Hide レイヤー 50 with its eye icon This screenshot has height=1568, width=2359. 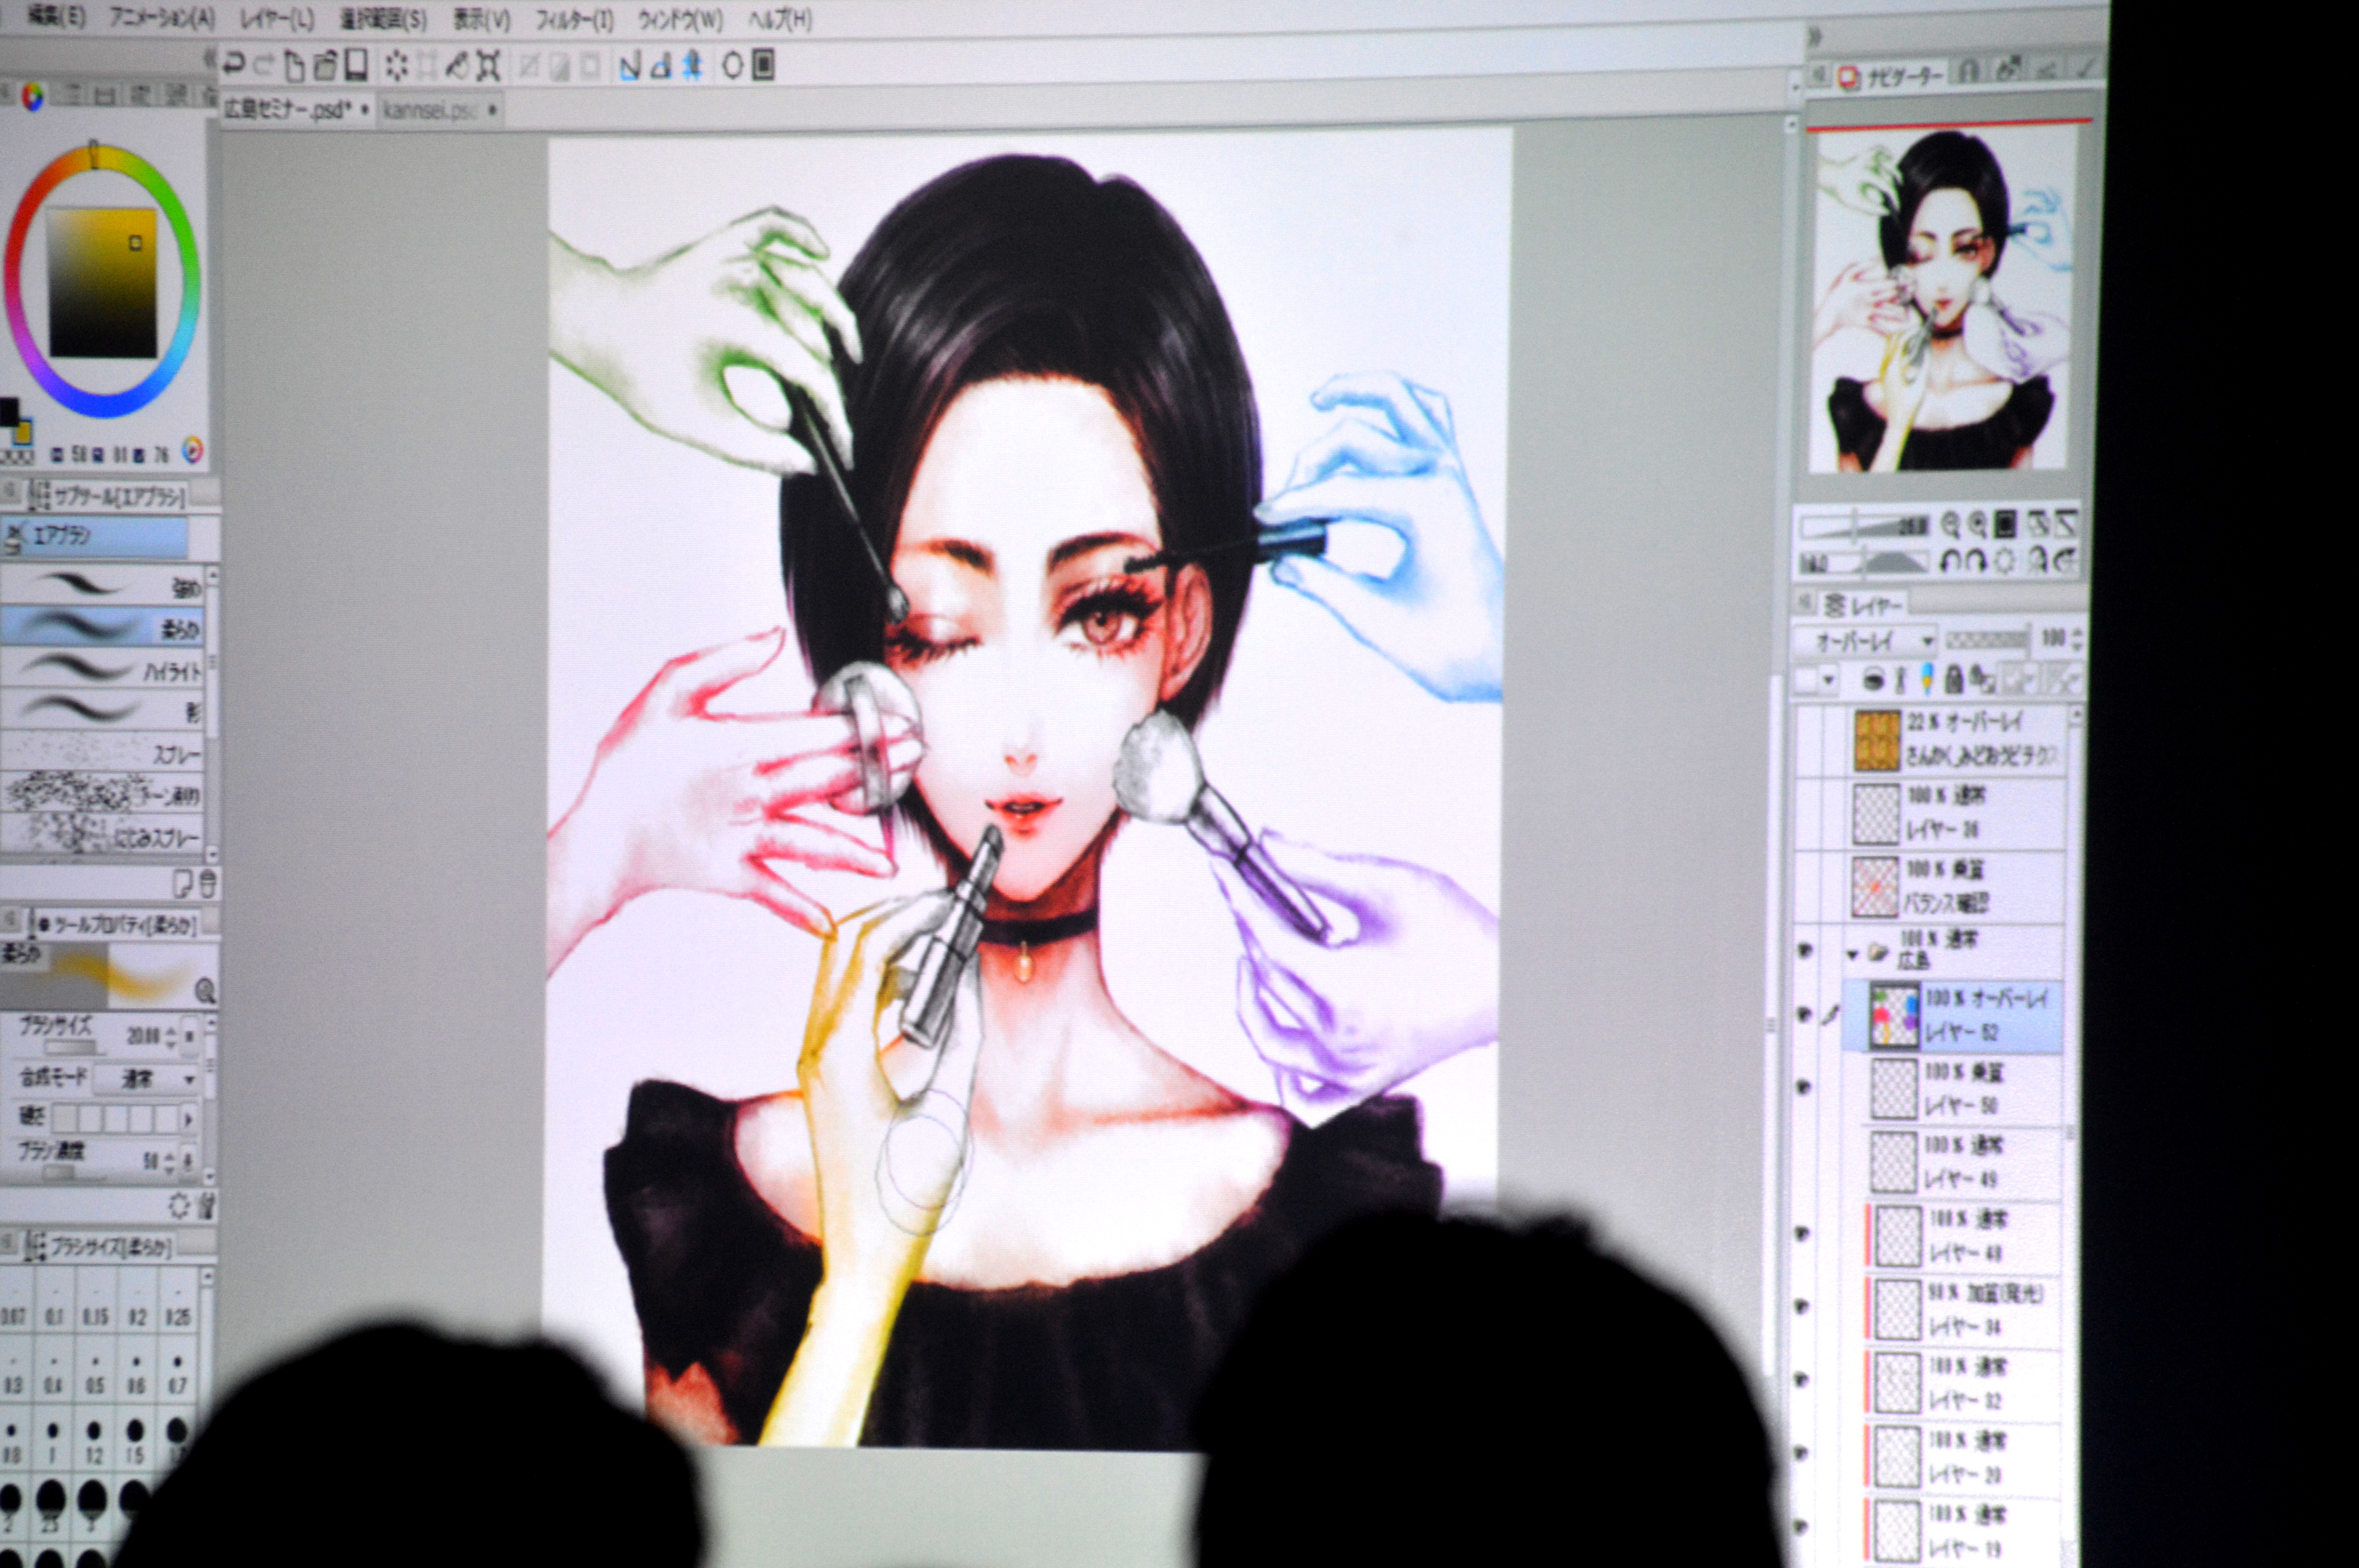coord(1805,1087)
